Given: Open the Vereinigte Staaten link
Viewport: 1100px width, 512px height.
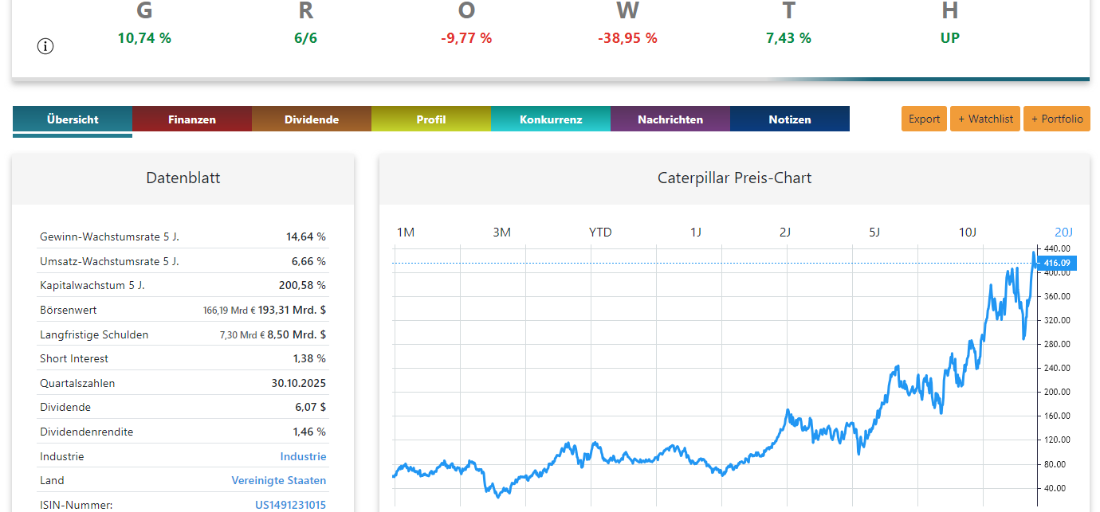Looking at the screenshot, I should coord(279,480).
